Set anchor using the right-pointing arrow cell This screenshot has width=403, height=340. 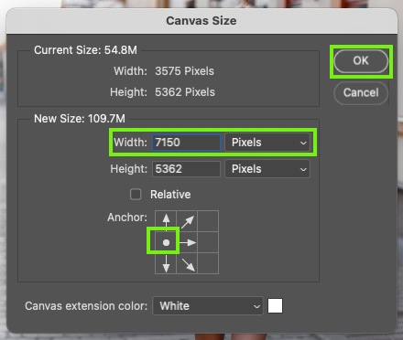pos(187,242)
